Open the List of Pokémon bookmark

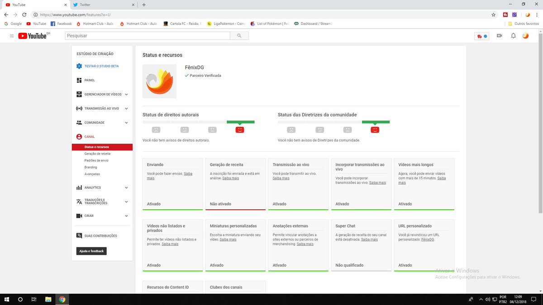[x=269, y=23]
